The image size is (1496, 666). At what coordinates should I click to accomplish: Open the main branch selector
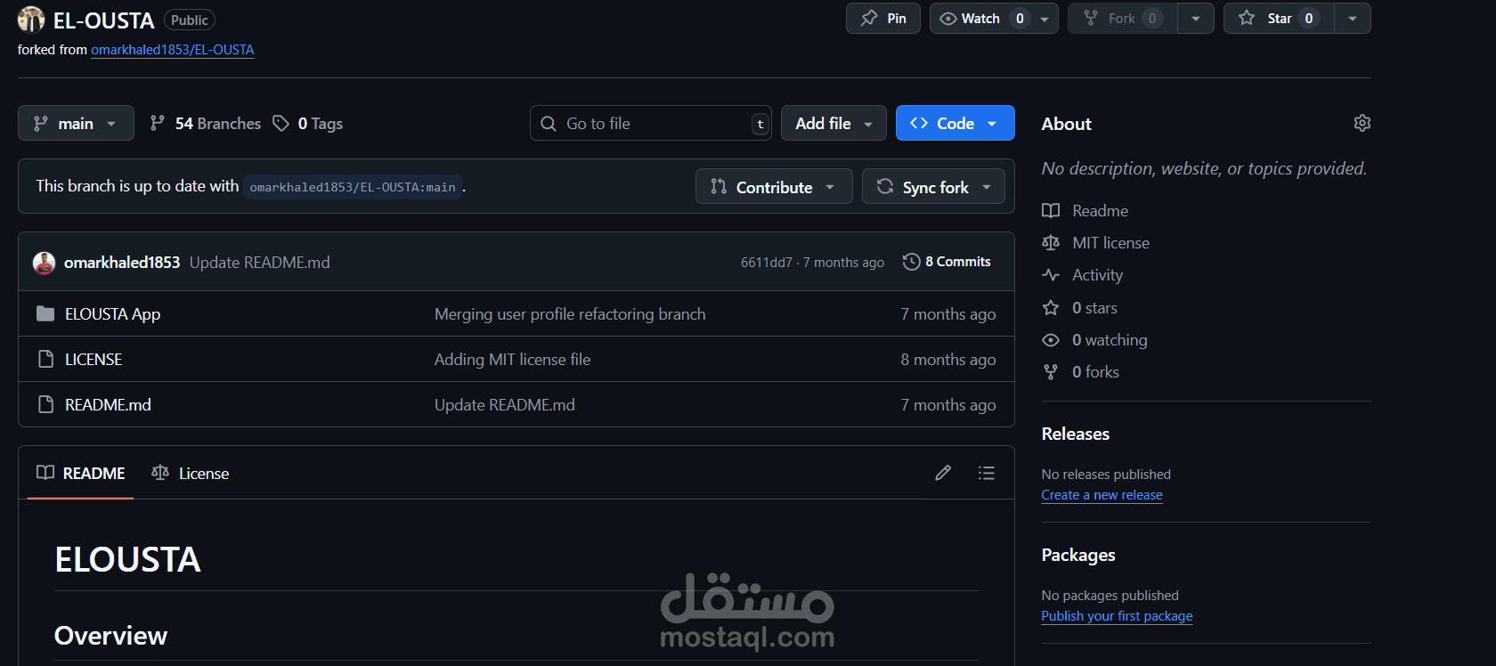(76, 123)
